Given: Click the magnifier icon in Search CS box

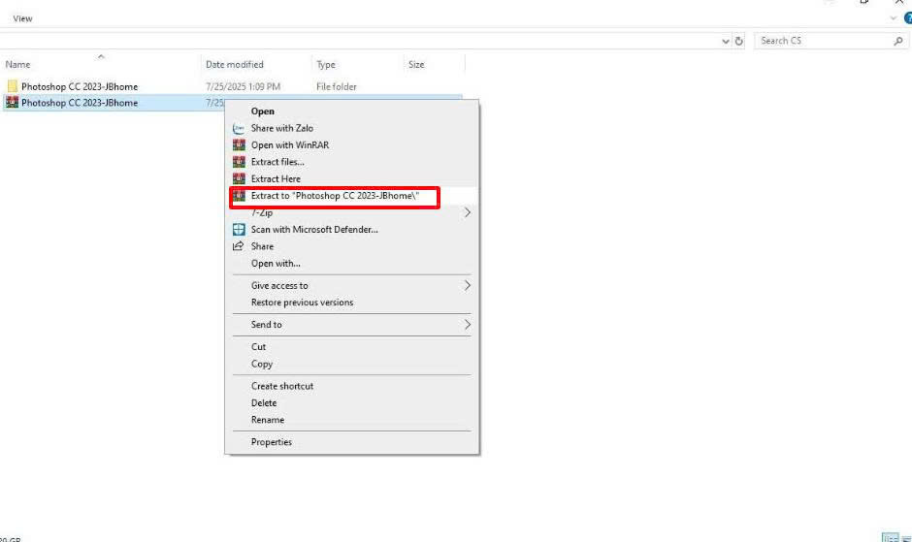Looking at the screenshot, I should click(898, 41).
